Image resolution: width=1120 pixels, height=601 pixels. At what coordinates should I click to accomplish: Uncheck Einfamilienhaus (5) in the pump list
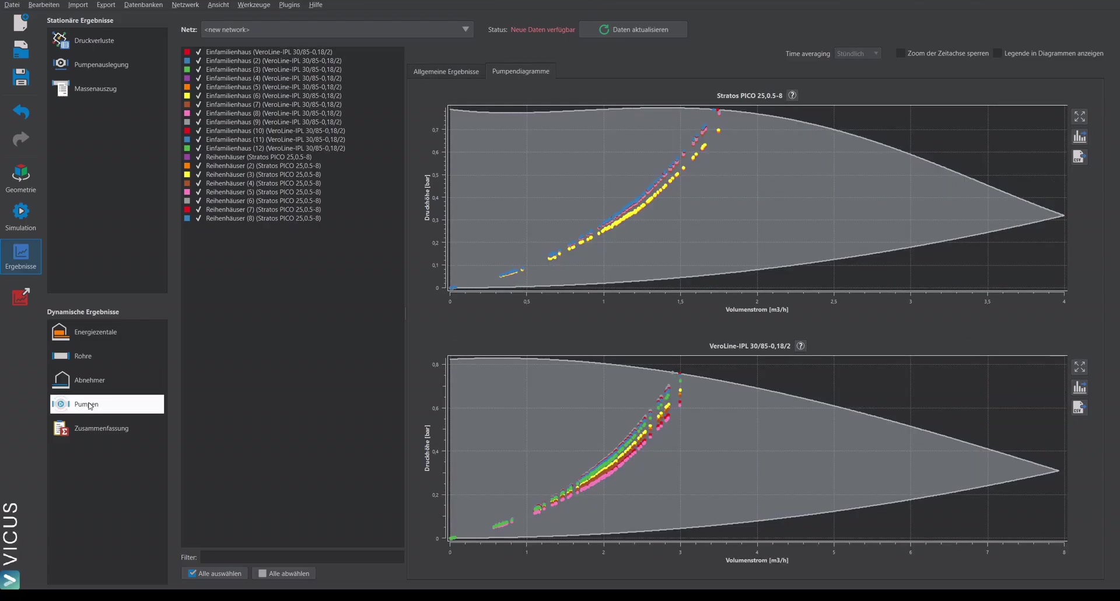point(198,87)
